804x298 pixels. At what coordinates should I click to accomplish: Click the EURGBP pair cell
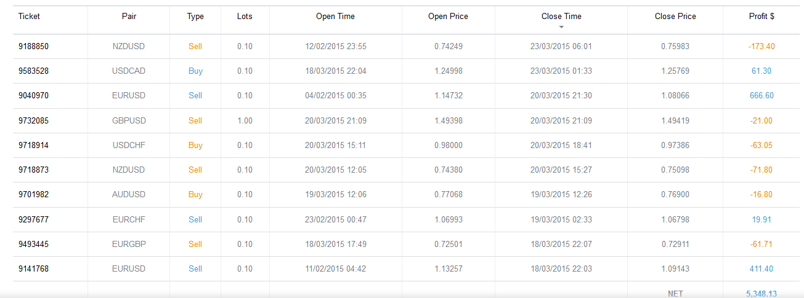[x=129, y=245]
